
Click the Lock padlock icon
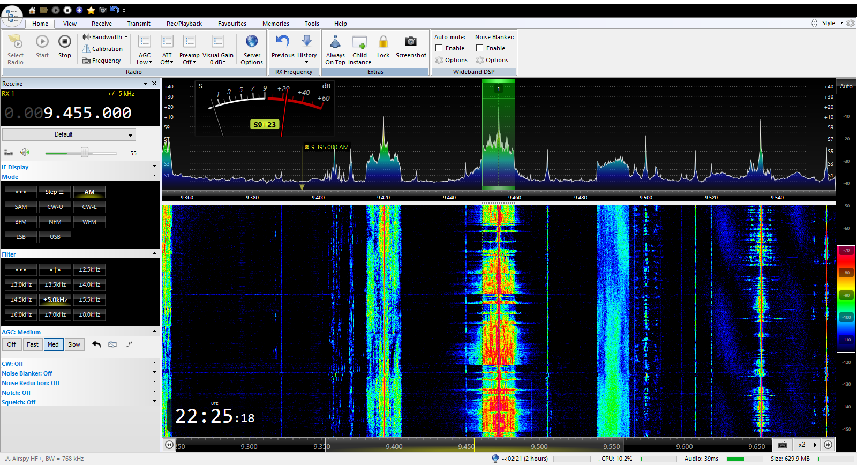(x=383, y=42)
